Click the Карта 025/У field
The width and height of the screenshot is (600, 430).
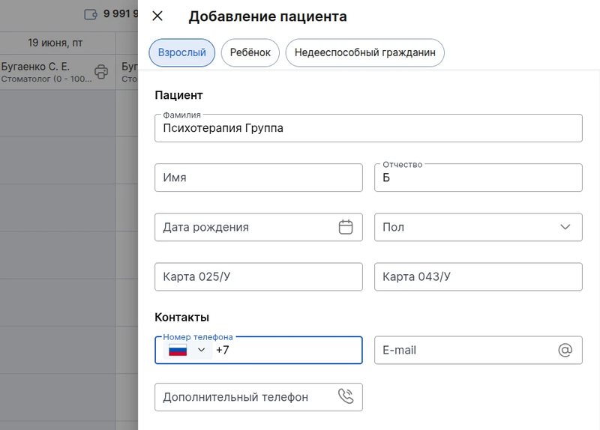(x=259, y=276)
